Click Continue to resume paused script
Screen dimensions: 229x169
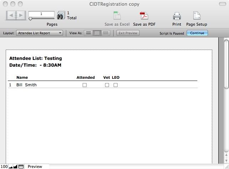point(197,33)
